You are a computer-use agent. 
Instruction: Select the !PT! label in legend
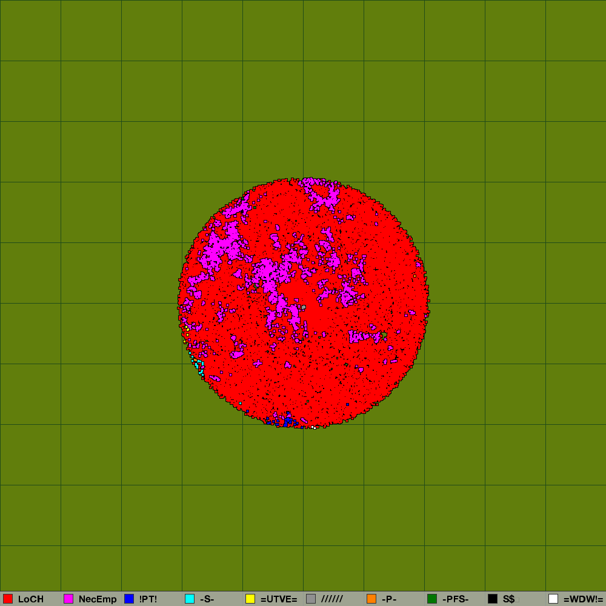coord(148,599)
